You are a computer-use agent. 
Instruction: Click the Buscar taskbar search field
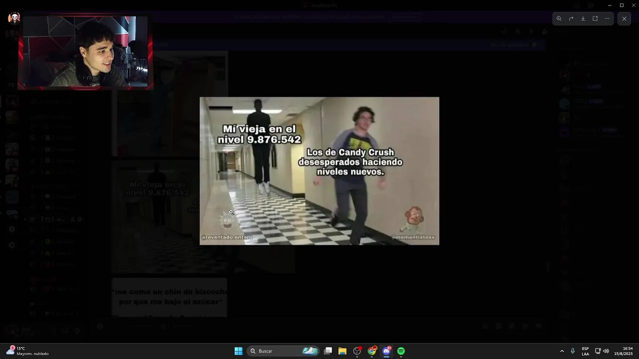[284, 351]
